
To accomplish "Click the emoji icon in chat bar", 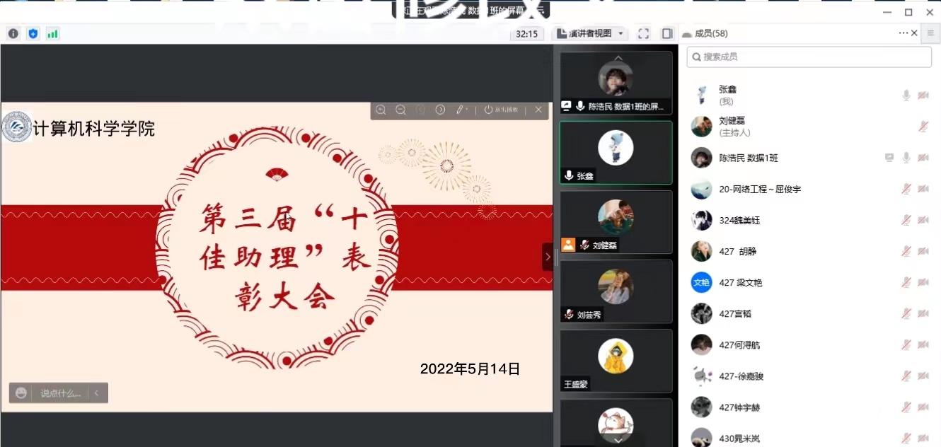I will pyautogui.click(x=21, y=393).
